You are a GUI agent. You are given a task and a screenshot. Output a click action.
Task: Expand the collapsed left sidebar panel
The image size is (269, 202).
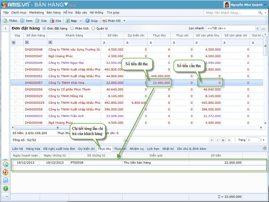pyautogui.click(x=6, y=28)
